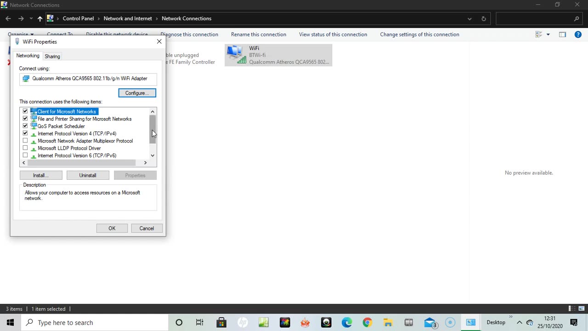Open Task View on the taskbar

pyautogui.click(x=200, y=322)
